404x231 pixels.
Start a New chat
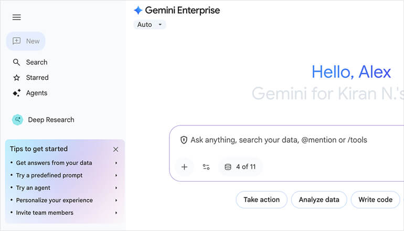point(26,41)
